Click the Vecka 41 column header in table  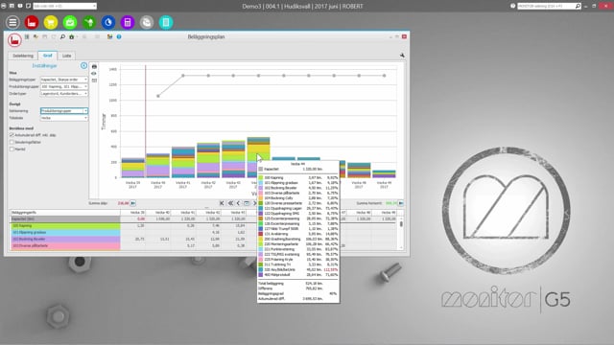[183, 213]
